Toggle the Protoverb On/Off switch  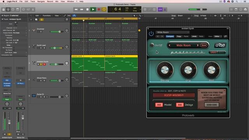[x=152, y=45]
